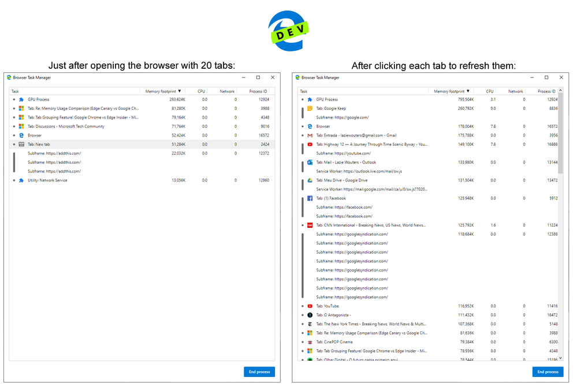Click Edge icon beside Browser row in left window

21,135
